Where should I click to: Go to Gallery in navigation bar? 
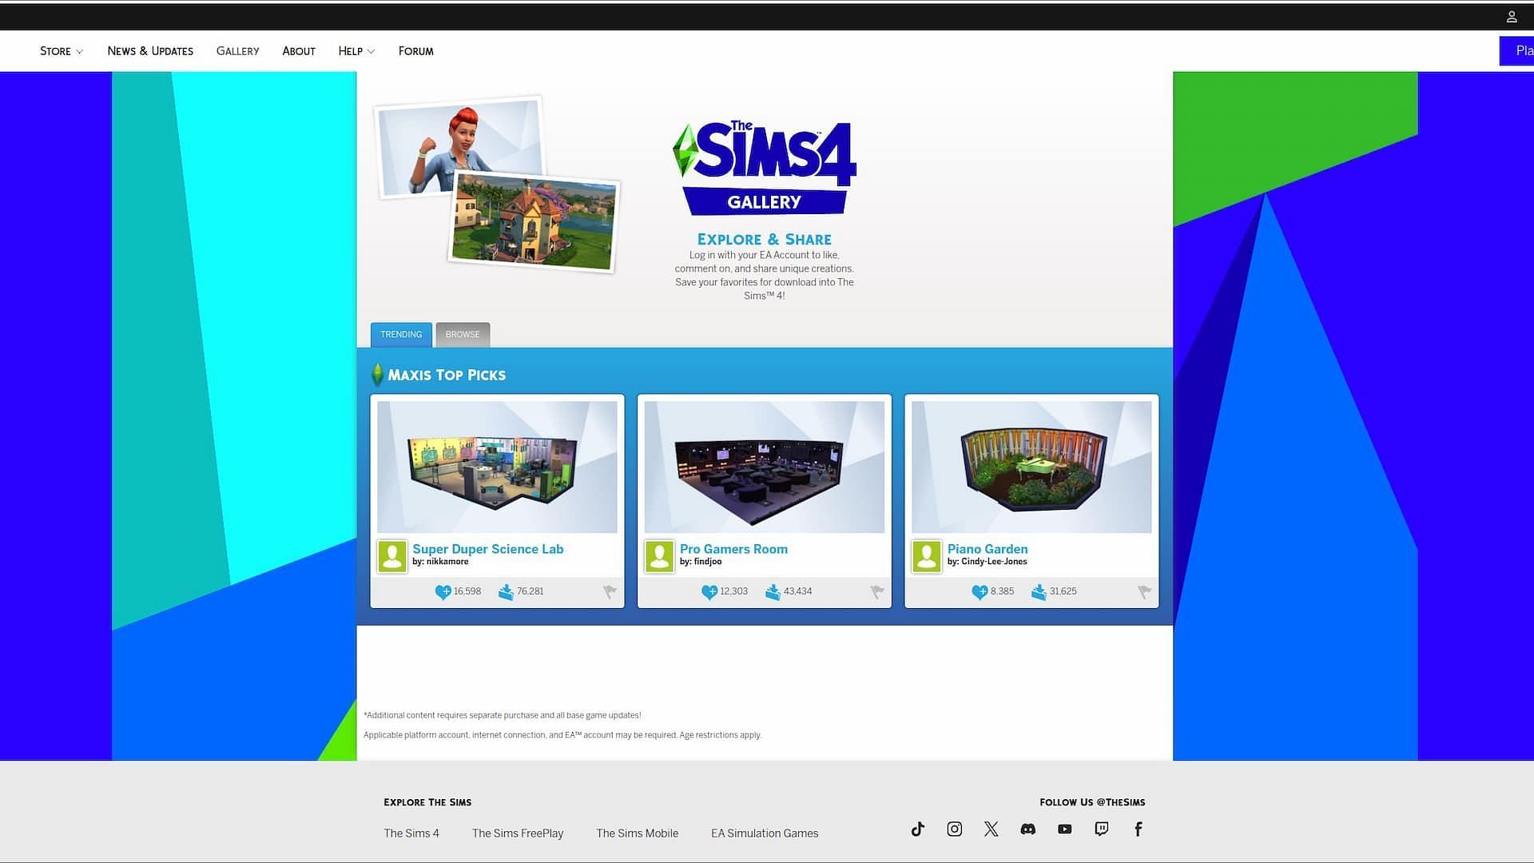pos(237,51)
